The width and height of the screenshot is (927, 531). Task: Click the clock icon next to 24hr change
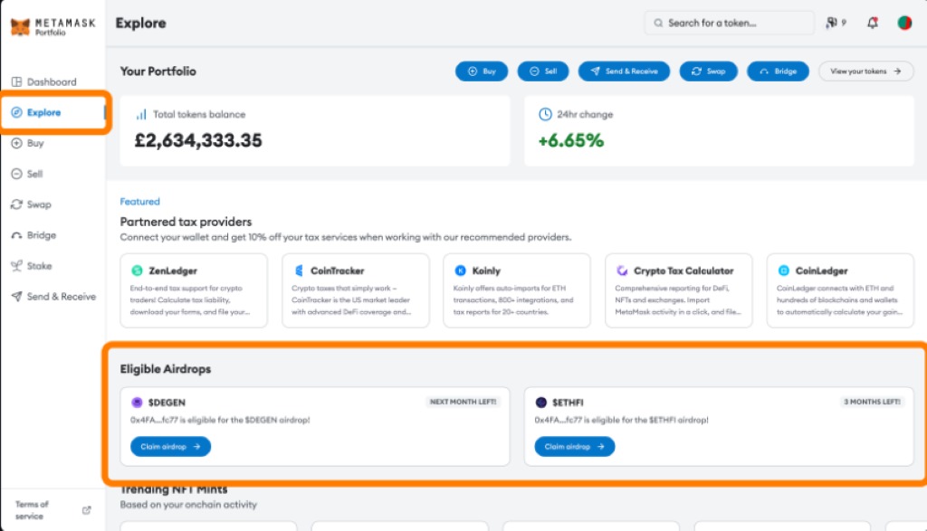click(545, 114)
